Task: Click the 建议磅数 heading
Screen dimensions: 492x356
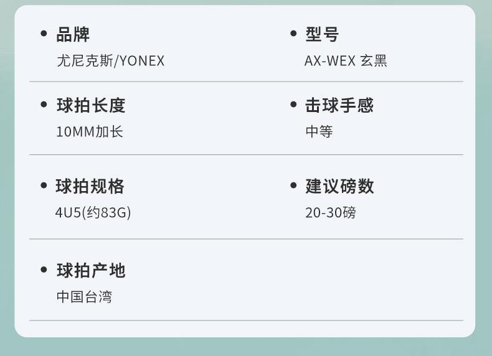Action: [339, 186]
